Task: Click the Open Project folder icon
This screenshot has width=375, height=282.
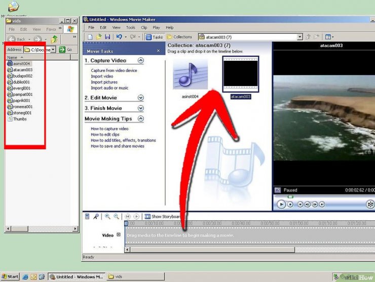Action: click(98, 37)
